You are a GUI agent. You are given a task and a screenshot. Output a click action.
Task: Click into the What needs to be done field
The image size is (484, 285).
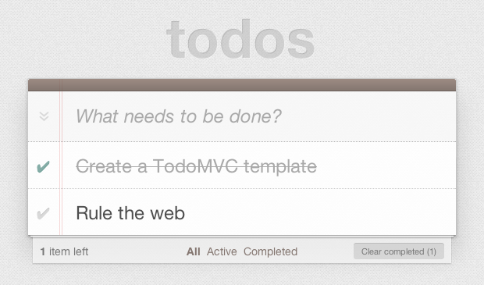(x=258, y=116)
